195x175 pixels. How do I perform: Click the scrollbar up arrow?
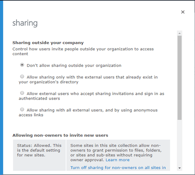click(179, 33)
